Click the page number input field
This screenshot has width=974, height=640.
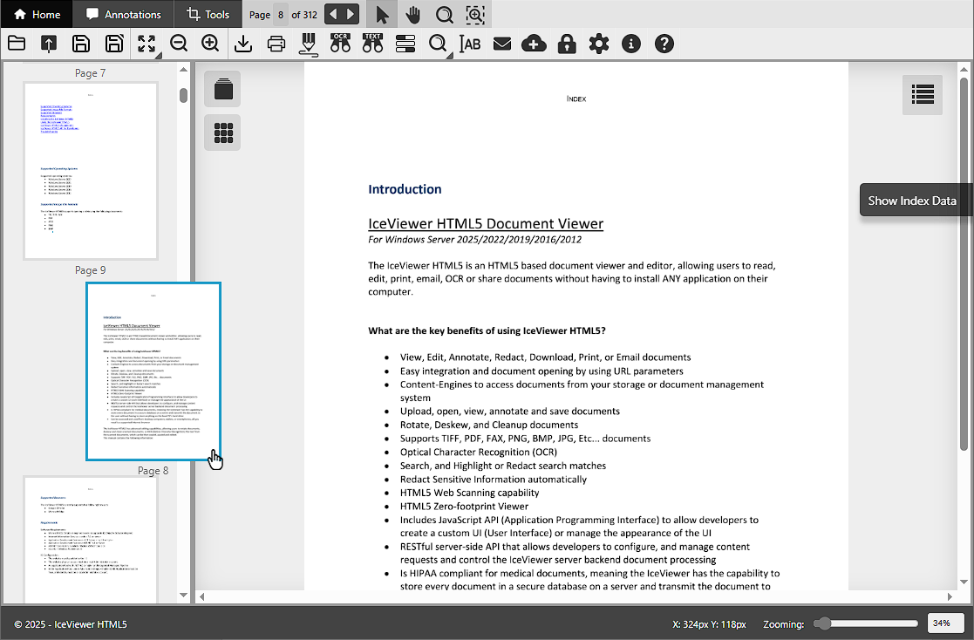pyautogui.click(x=281, y=14)
